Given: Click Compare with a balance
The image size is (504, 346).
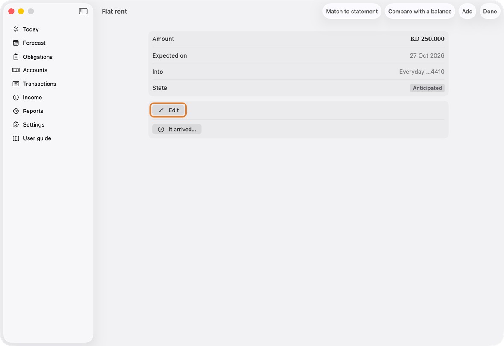Looking at the screenshot, I should [420, 11].
